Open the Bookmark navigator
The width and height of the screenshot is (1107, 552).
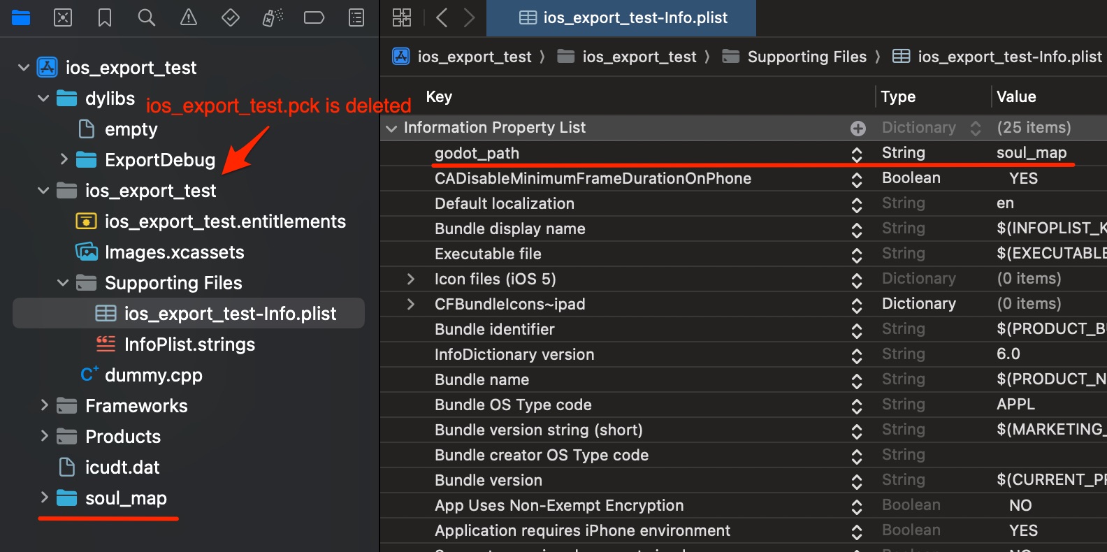105,17
